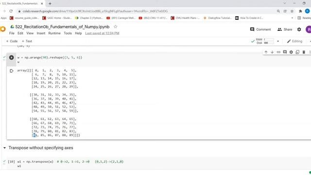Bookmark this page with star icon
Screen dimensions: 311x175
point(292,11)
